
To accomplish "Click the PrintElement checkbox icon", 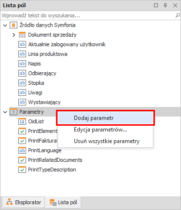I will click(22, 131).
